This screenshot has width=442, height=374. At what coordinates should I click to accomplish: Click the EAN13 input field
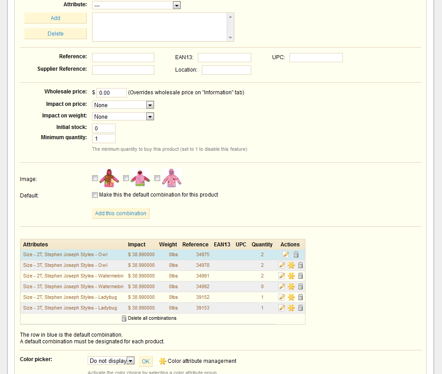click(x=225, y=57)
